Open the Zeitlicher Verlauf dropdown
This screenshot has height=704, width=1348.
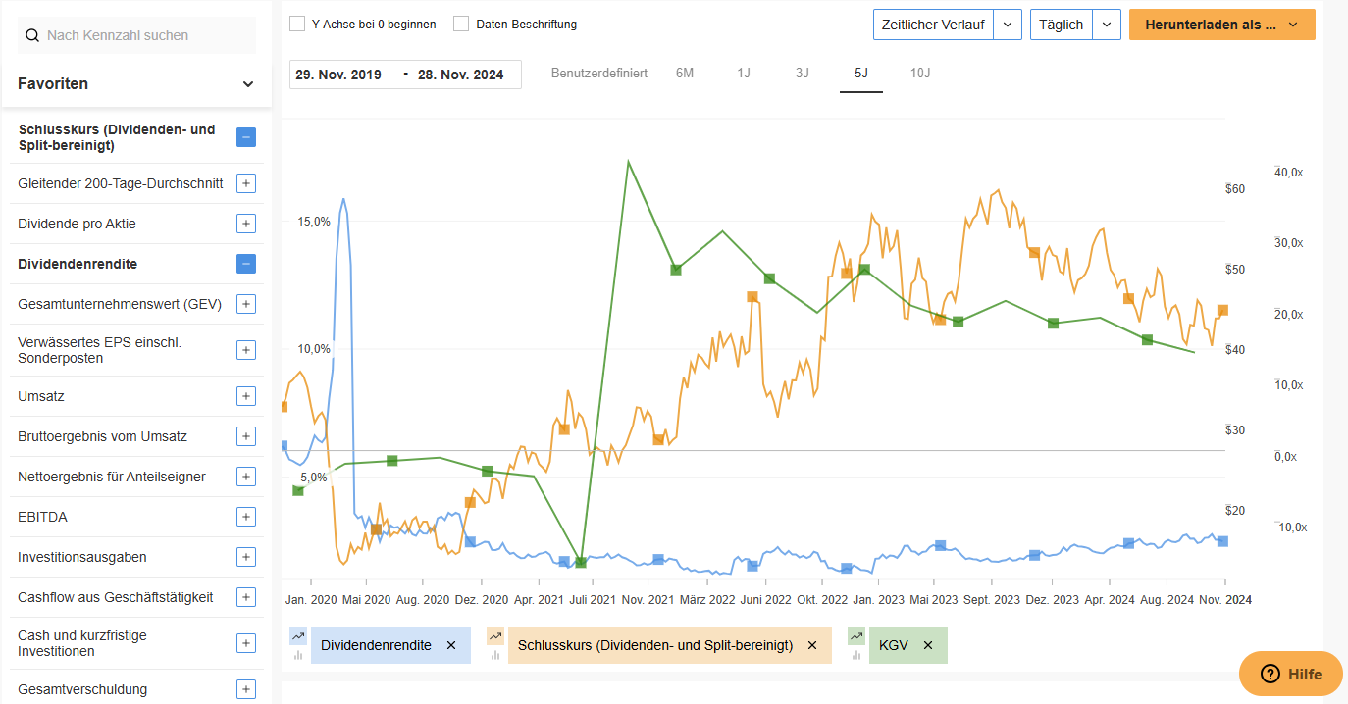tap(1008, 24)
